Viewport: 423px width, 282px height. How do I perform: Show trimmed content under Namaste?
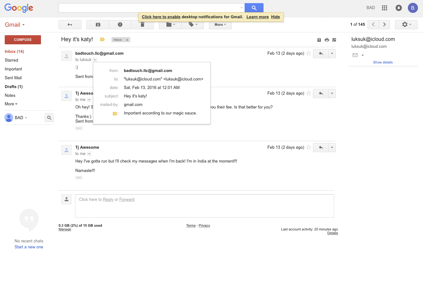point(79,178)
